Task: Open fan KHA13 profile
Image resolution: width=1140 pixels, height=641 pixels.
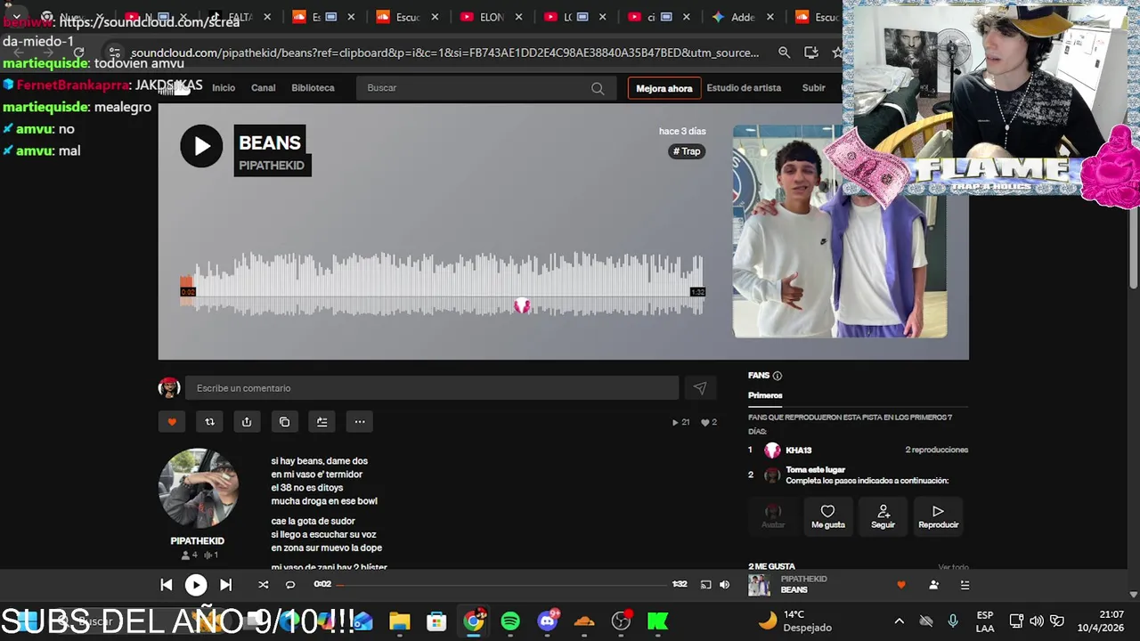Action: pos(798,450)
